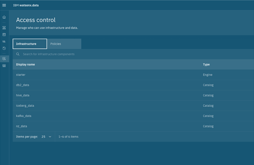This screenshot has width=254, height=165.
Task: Open the starter engine row
Action: (x=133, y=75)
